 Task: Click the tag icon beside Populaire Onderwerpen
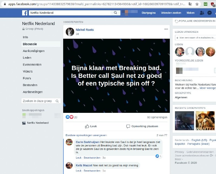pyautogui.click(x=177, y=21)
